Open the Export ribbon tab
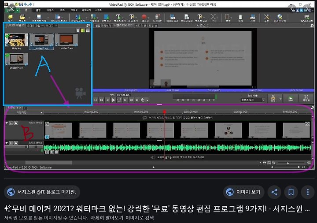317x223 pixels. tap(86, 10)
